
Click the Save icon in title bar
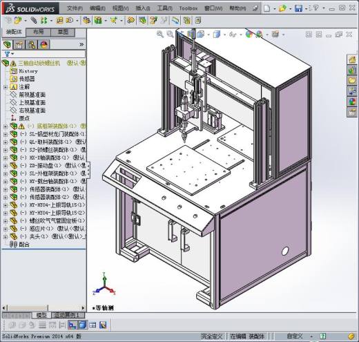click(x=298, y=8)
